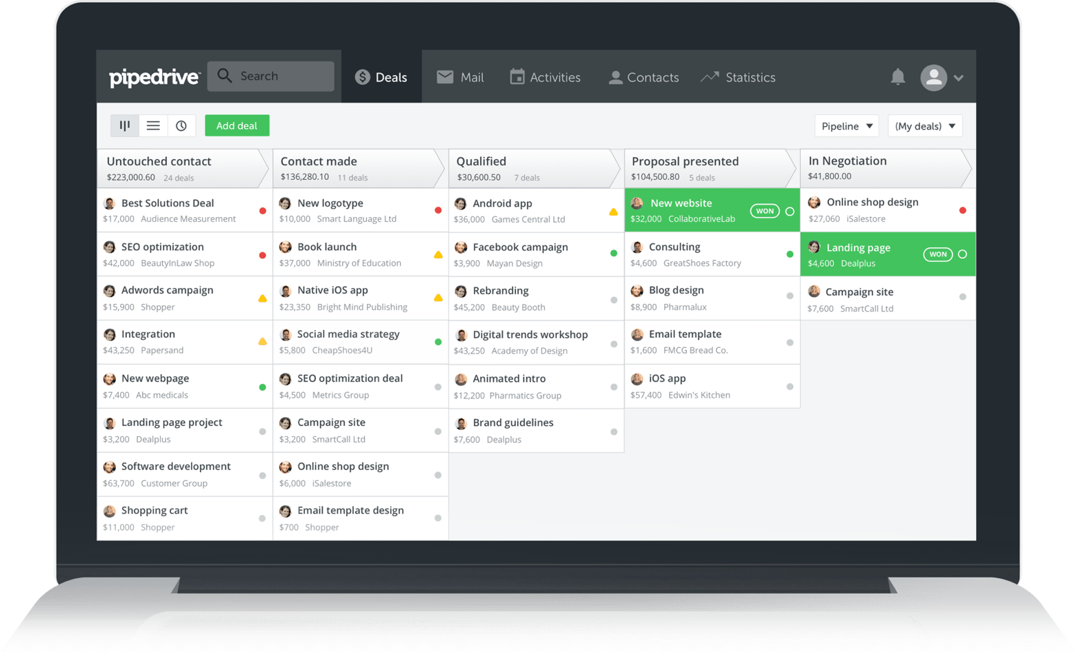
Task: Click WON badge on New website
Action: tap(764, 211)
